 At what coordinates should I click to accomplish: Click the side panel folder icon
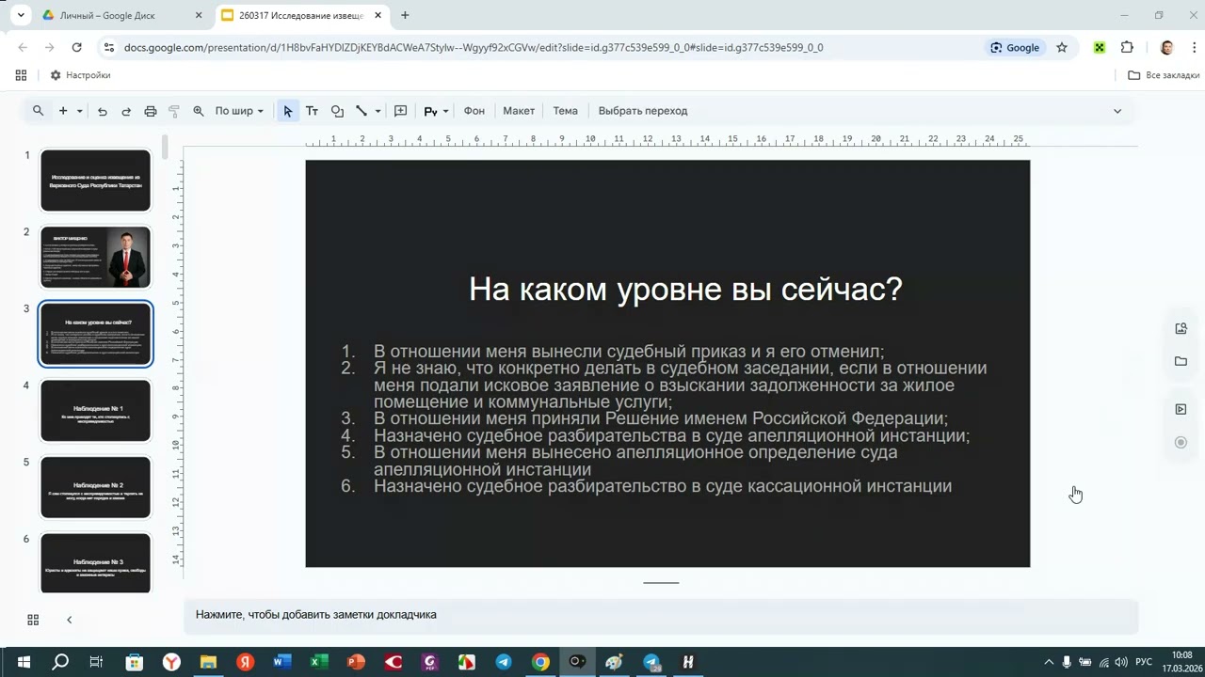tap(1181, 361)
